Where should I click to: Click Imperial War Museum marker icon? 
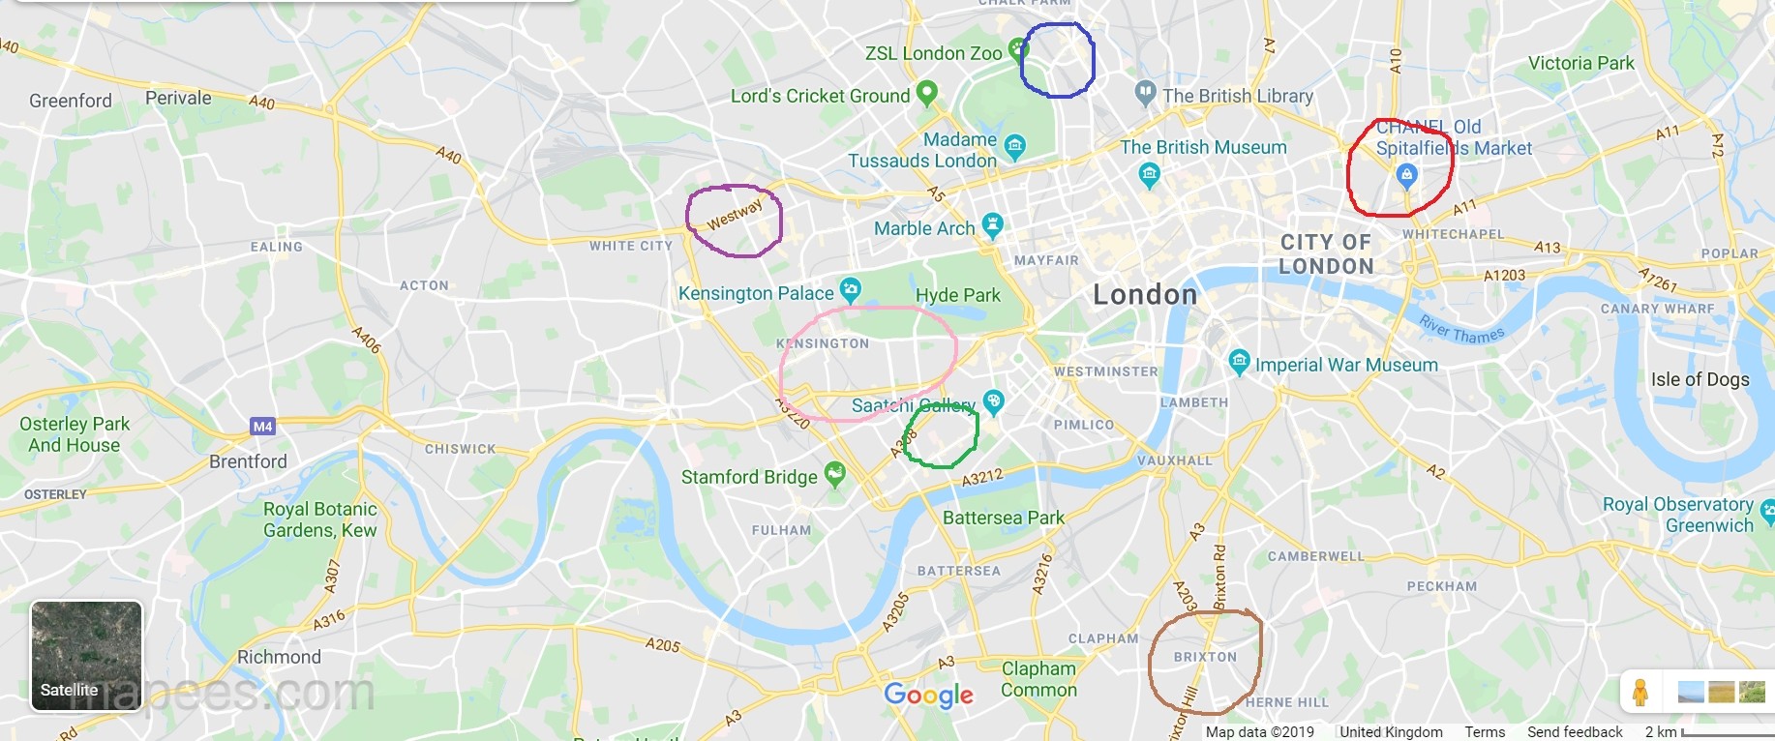point(1239,363)
